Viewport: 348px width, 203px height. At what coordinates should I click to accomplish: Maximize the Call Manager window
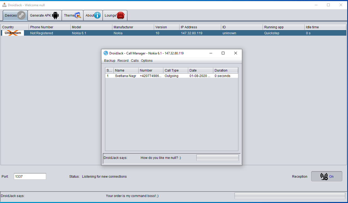223,53
